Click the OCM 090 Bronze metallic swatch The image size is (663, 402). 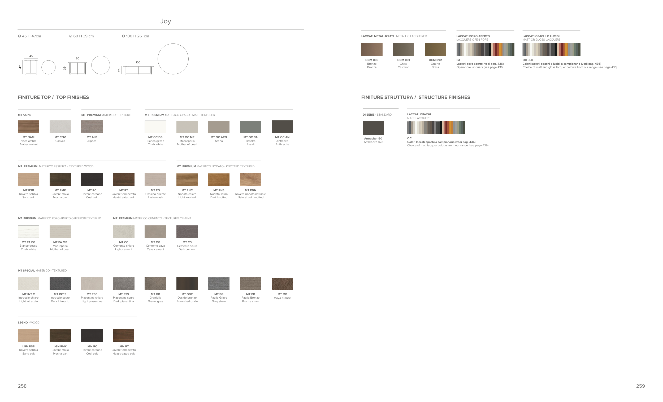[x=372, y=50]
